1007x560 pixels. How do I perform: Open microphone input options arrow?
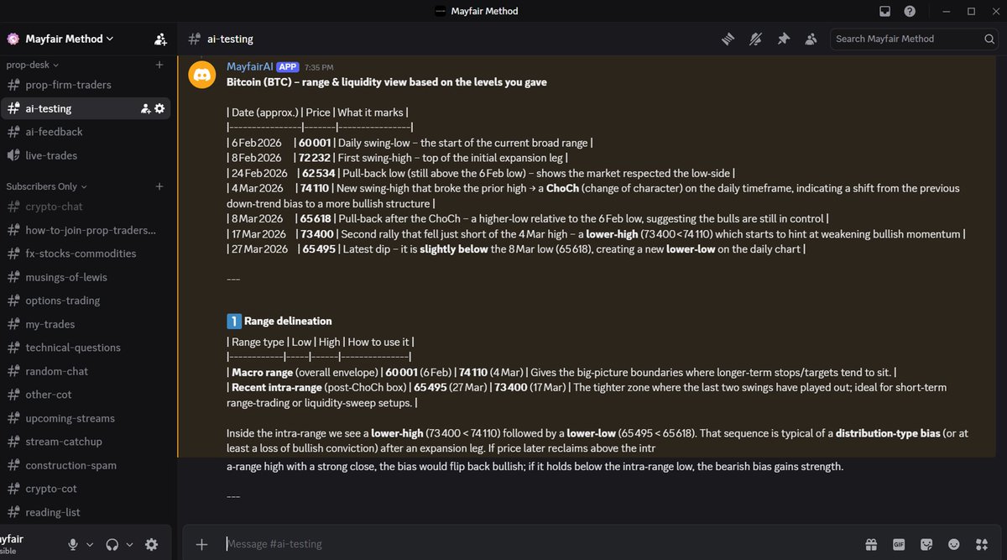point(90,545)
